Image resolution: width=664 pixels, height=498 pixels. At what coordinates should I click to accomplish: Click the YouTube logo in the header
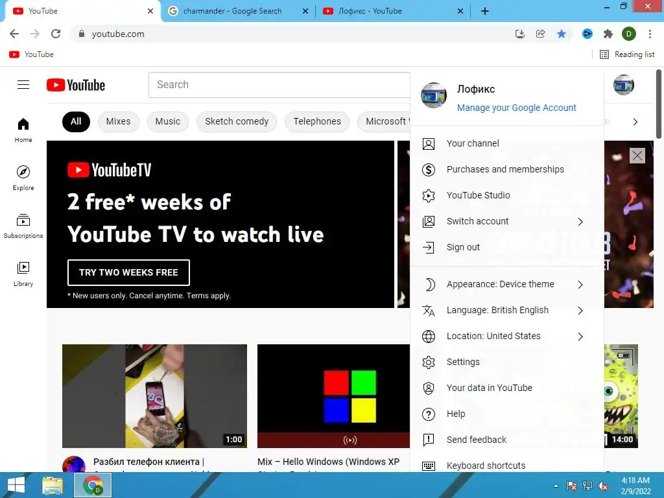click(x=76, y=85)
